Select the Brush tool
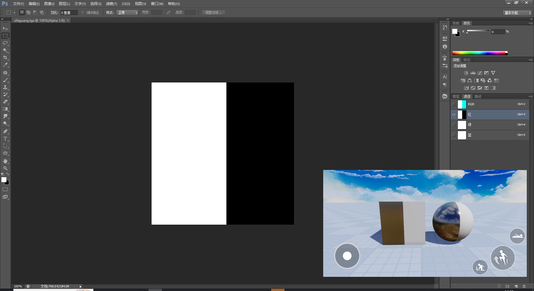This screenshot has height=291, width=534. tap(5, 80)
